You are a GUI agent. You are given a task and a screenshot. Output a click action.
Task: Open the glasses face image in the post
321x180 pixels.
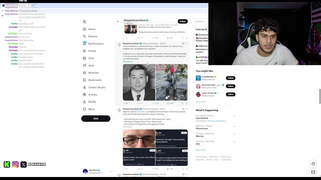[139, 138]
